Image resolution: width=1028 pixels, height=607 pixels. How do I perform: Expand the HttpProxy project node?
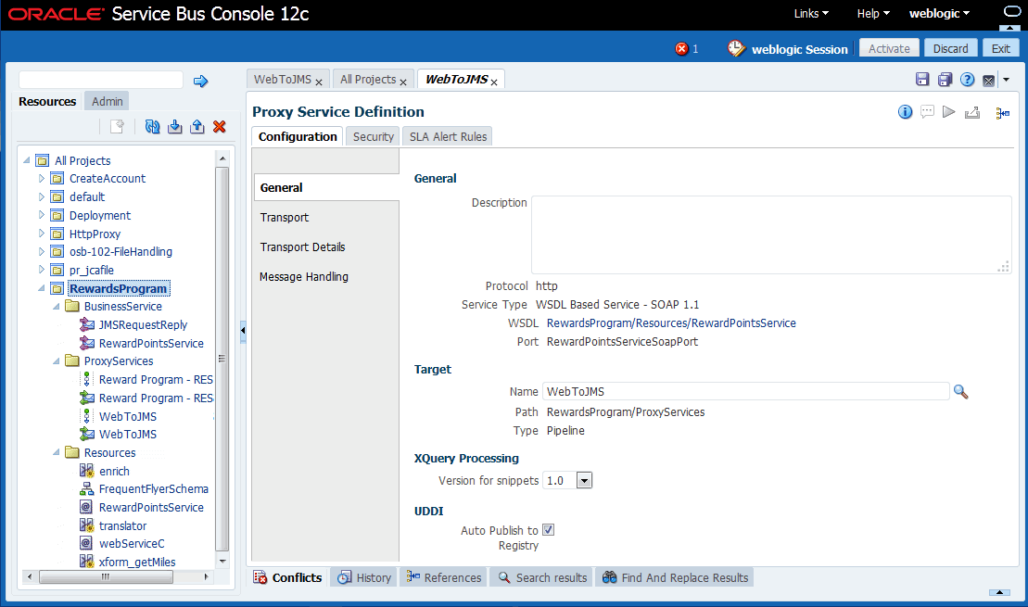point(42,234)
